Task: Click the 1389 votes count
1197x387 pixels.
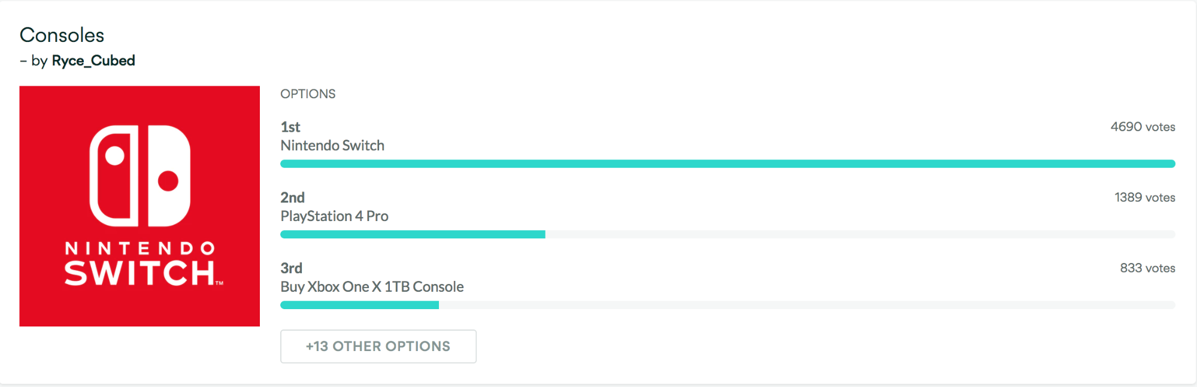Action: pos(1144,198)
